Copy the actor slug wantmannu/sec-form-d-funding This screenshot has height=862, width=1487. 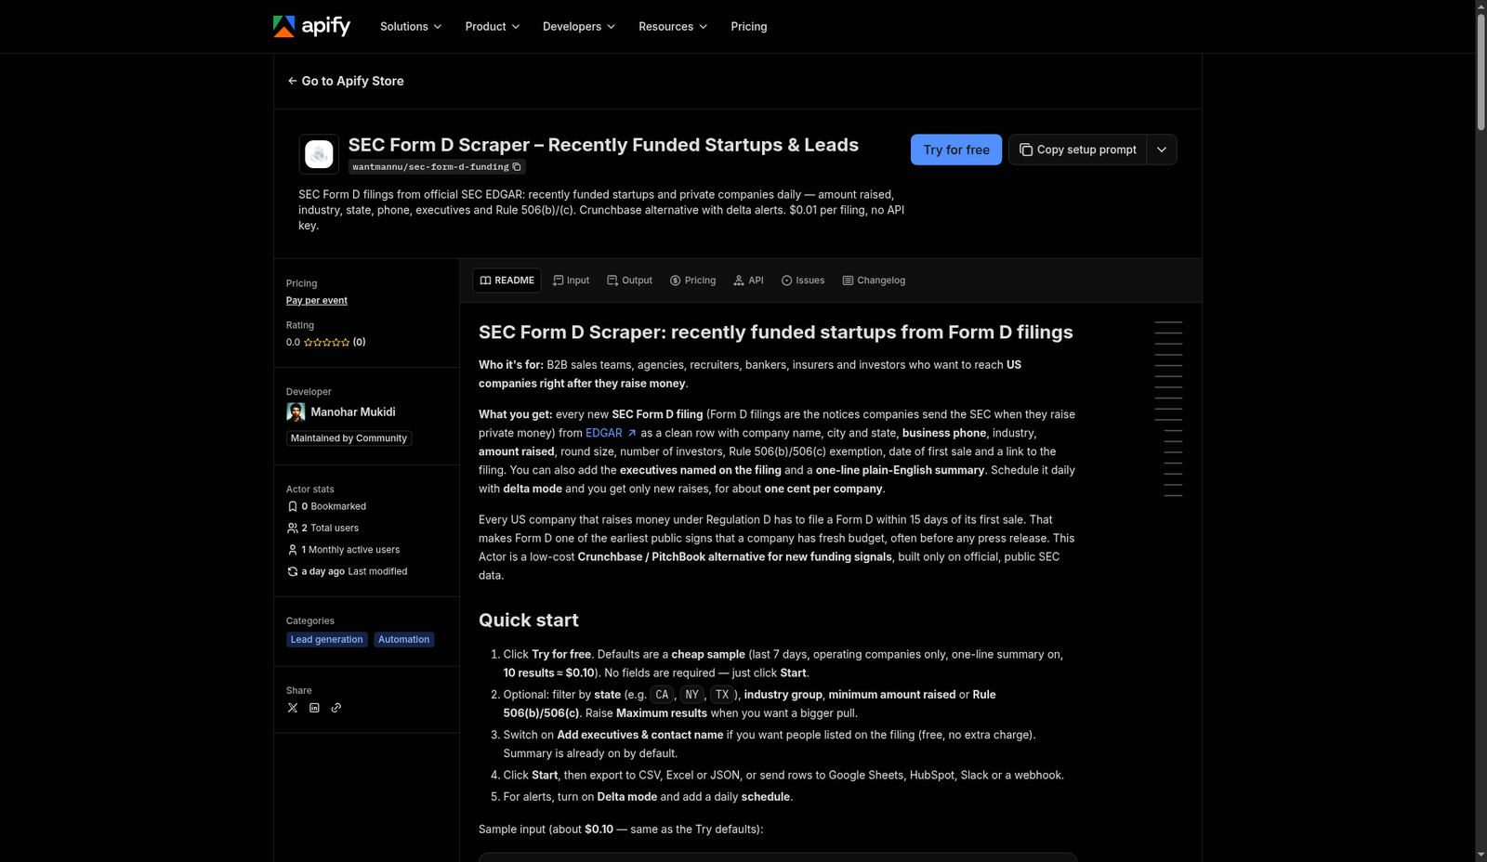[x=517, y=167]
